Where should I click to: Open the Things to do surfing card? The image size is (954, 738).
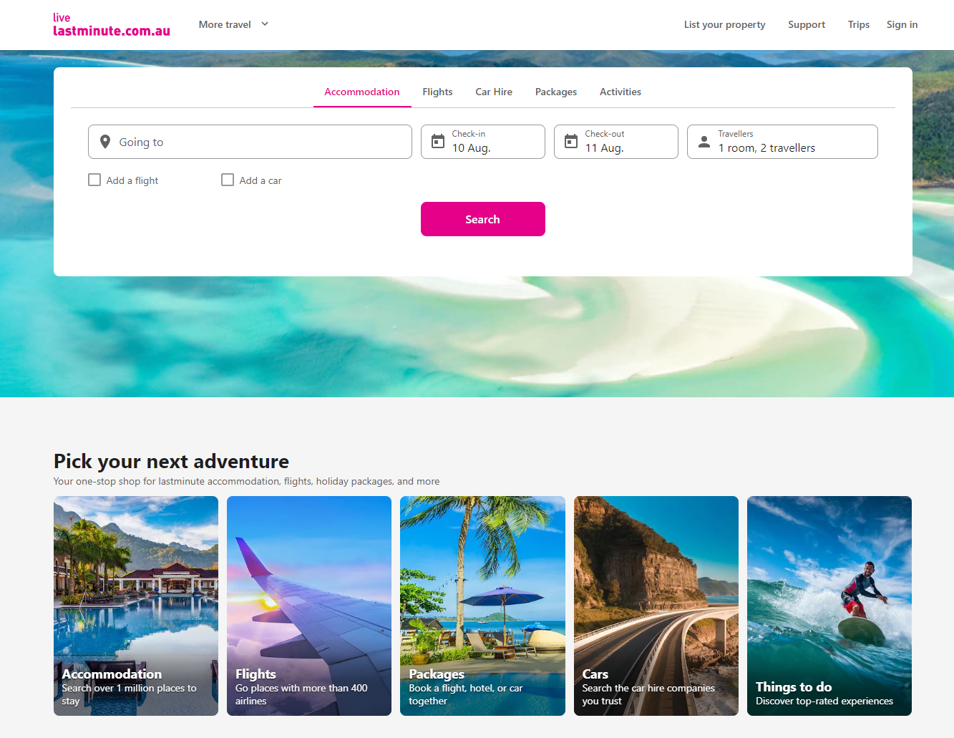pyautogui.click(x=829, y=606)
